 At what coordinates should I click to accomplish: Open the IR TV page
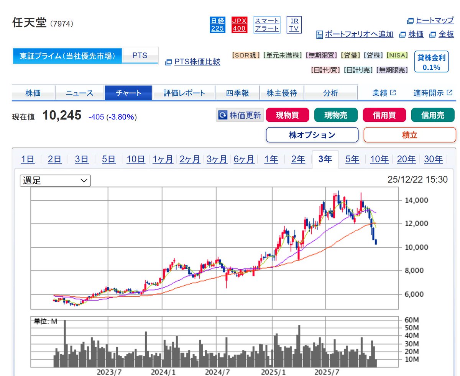point(294,25)
